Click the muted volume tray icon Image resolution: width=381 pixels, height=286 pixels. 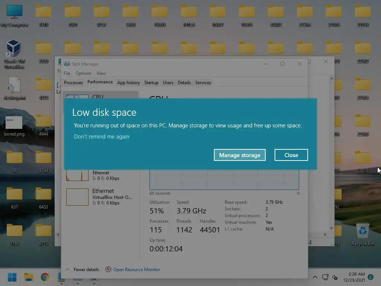[335, 277]
